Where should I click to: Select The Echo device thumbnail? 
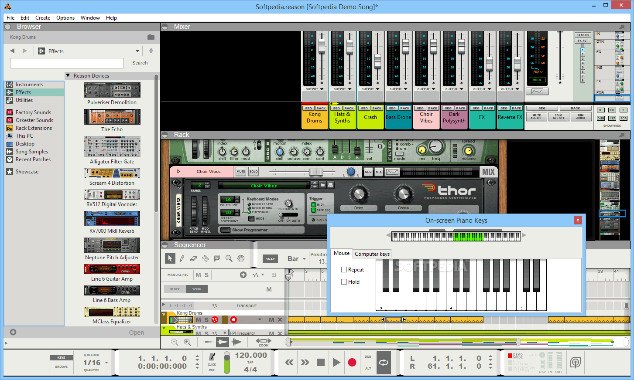coord(112,117)
